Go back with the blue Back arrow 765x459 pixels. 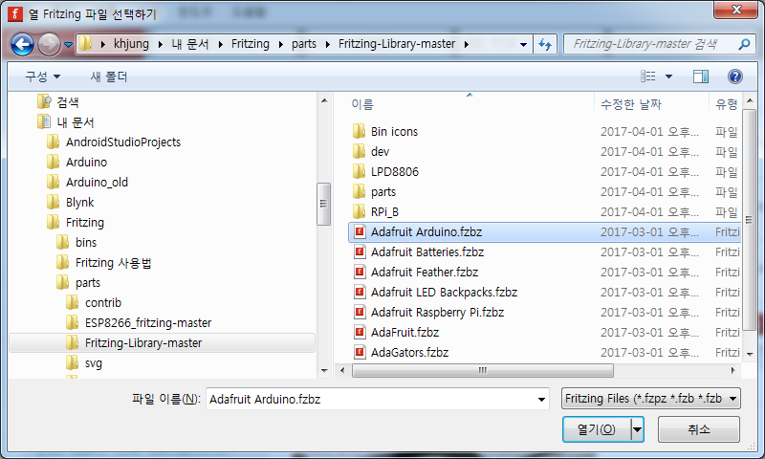(22, 44)
